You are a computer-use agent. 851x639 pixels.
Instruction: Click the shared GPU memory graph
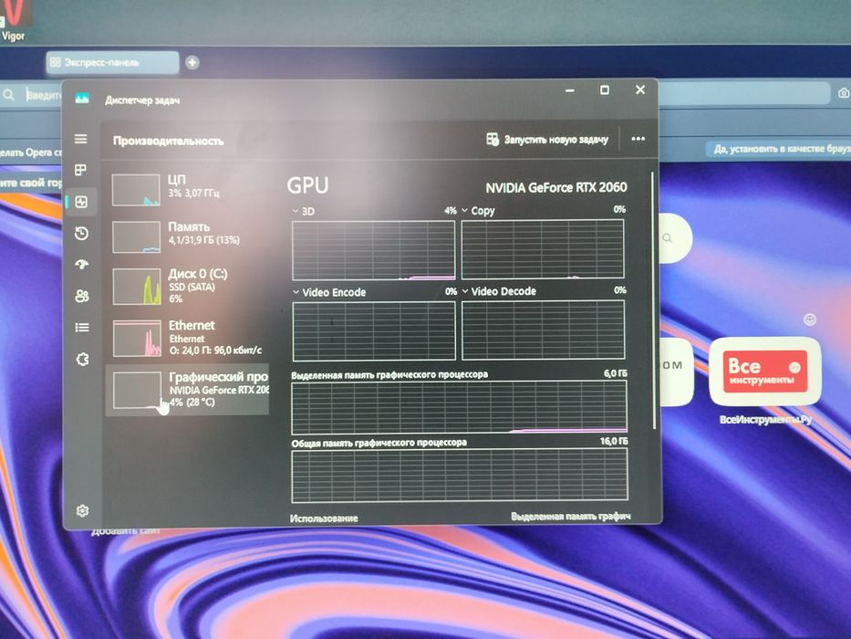click(x=460, y=475)
